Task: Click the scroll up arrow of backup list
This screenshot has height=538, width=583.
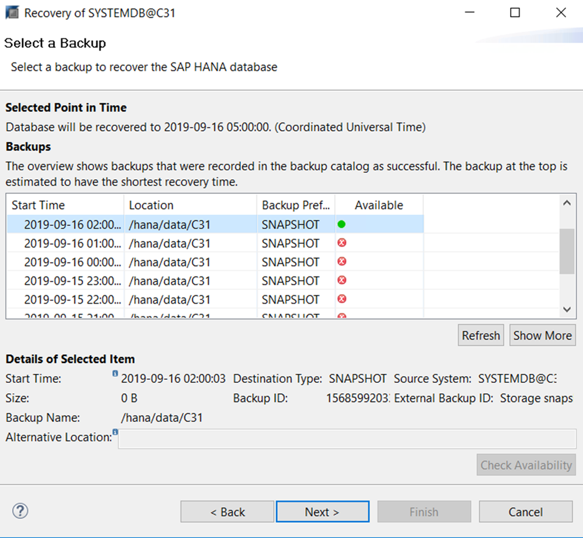Action: [567, 203]
